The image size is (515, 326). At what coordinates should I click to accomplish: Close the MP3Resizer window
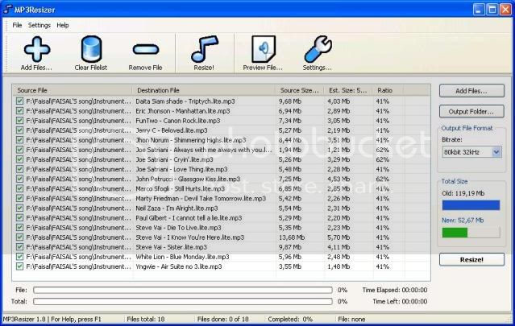(505, 10)
